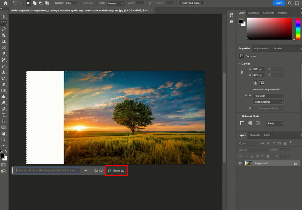Open the 8 Bits/Channel dropdown

(x=269, y=102)
